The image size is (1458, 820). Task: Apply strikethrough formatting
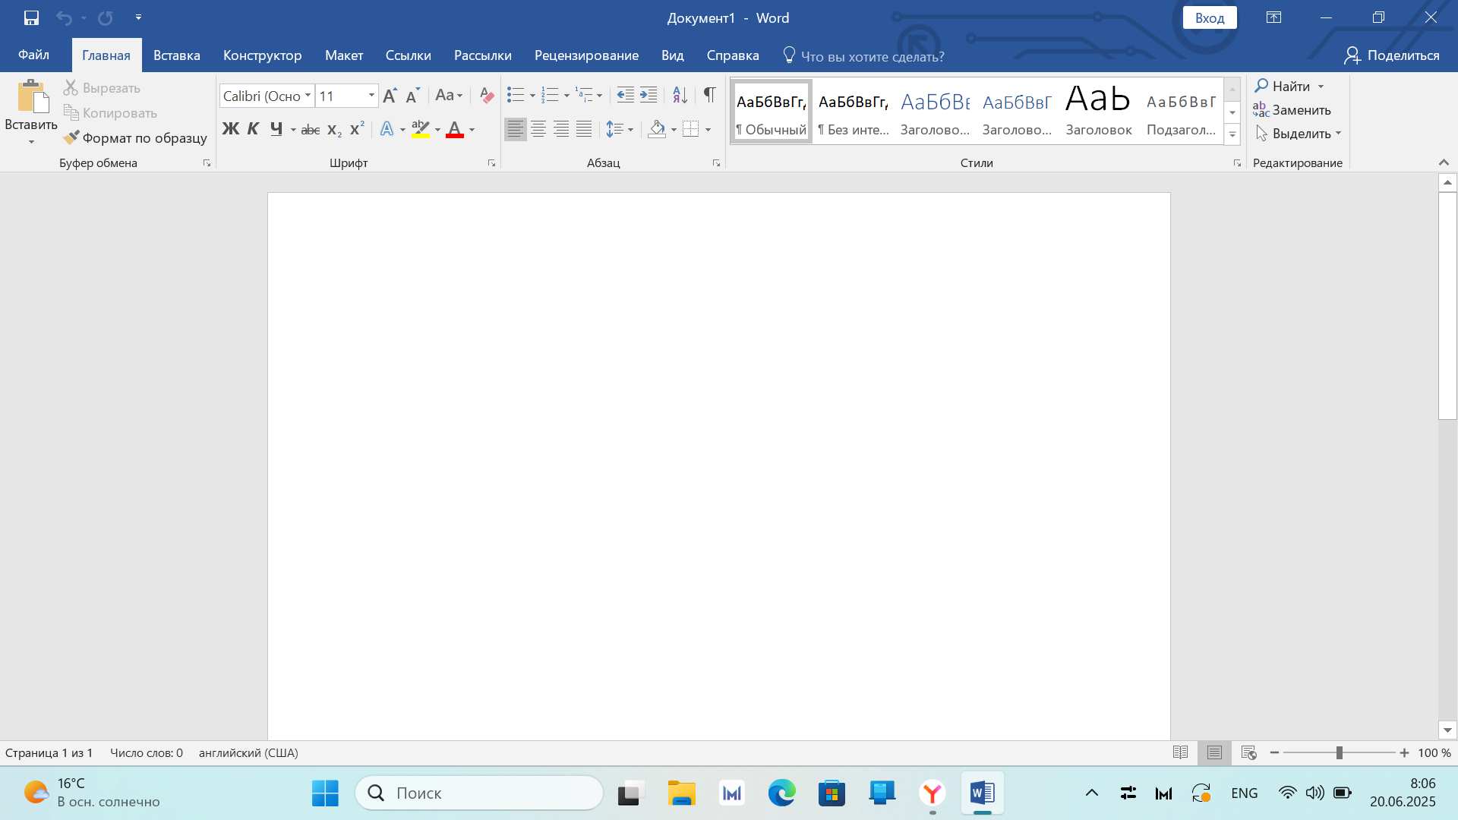310,130
